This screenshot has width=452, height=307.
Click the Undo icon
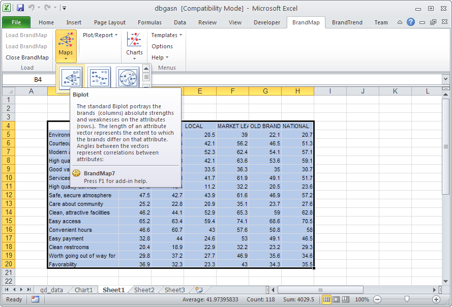pos(32,8)
